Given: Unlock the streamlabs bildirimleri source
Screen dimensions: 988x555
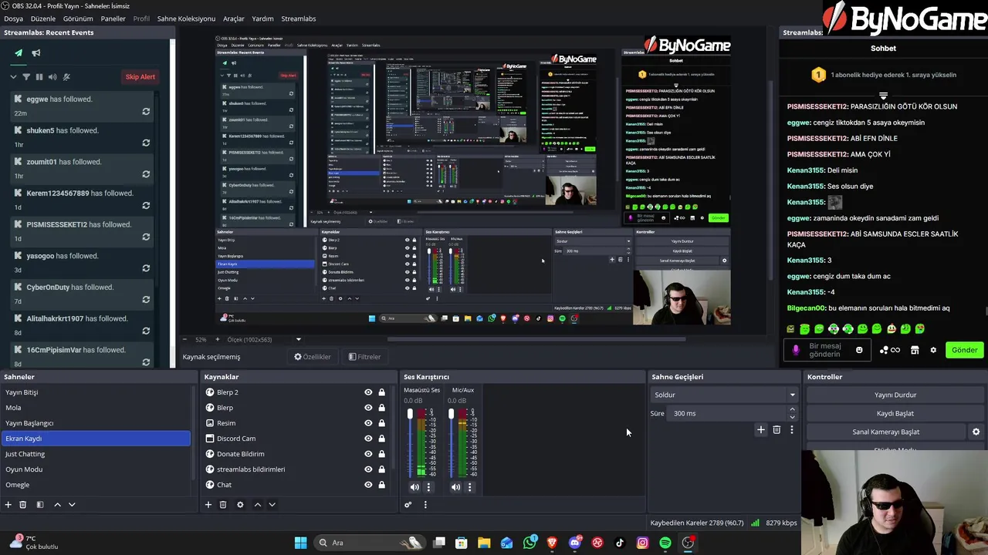Looking at the screenshot, I should point(381,469).
